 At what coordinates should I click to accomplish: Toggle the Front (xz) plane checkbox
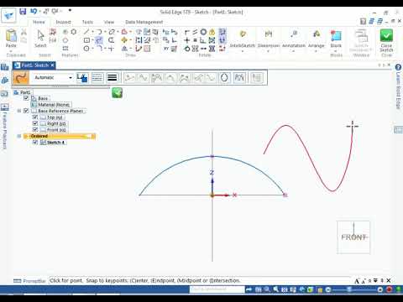pyautogui.click(x=35, y=130)
